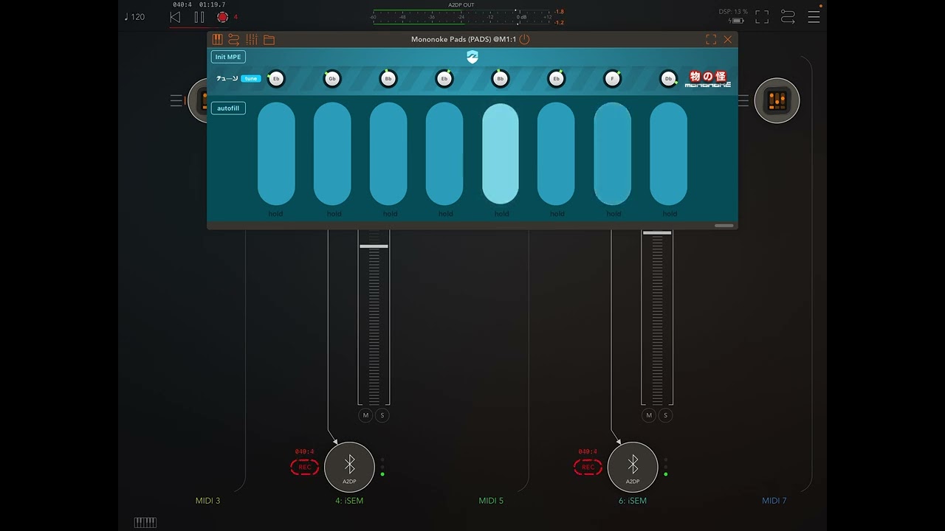Screen dimensions: 945x531
Task: Click the shield logo in plugin header
Action: (x=472, y=57)
